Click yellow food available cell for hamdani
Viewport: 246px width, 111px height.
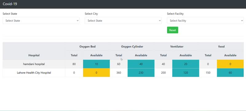coord(230,64)
